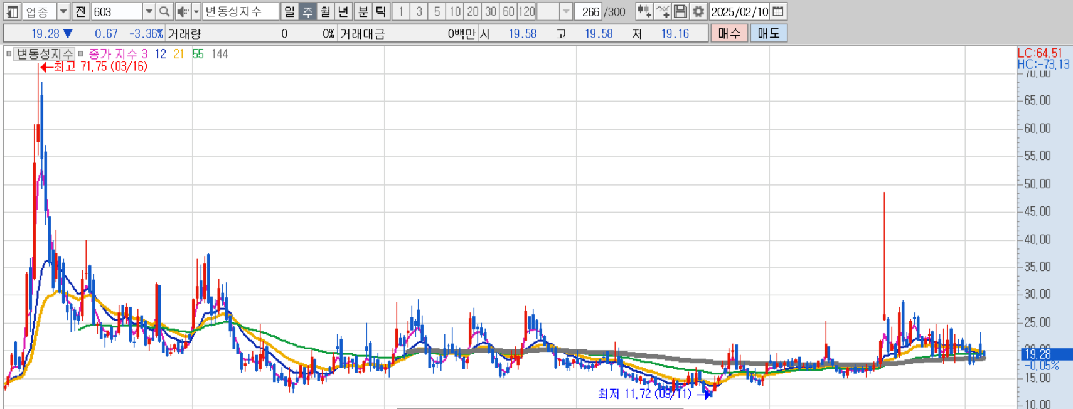Toggle the 종가 지수 moving average checkbox
1073x409 pixels.
click(x=81, y=54)
